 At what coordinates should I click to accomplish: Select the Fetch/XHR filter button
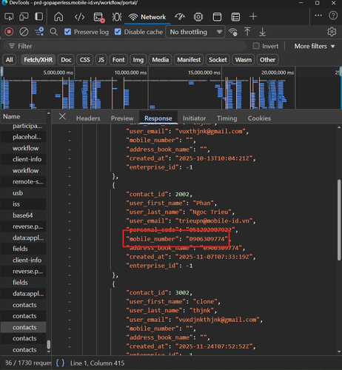tap(38, 60)
